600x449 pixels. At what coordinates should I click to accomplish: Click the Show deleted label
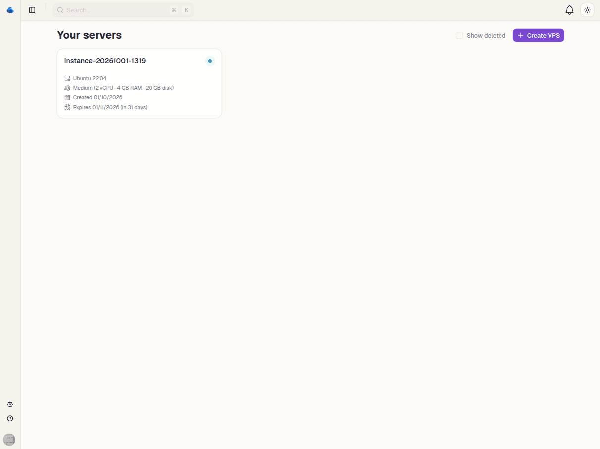click(486, 36)
